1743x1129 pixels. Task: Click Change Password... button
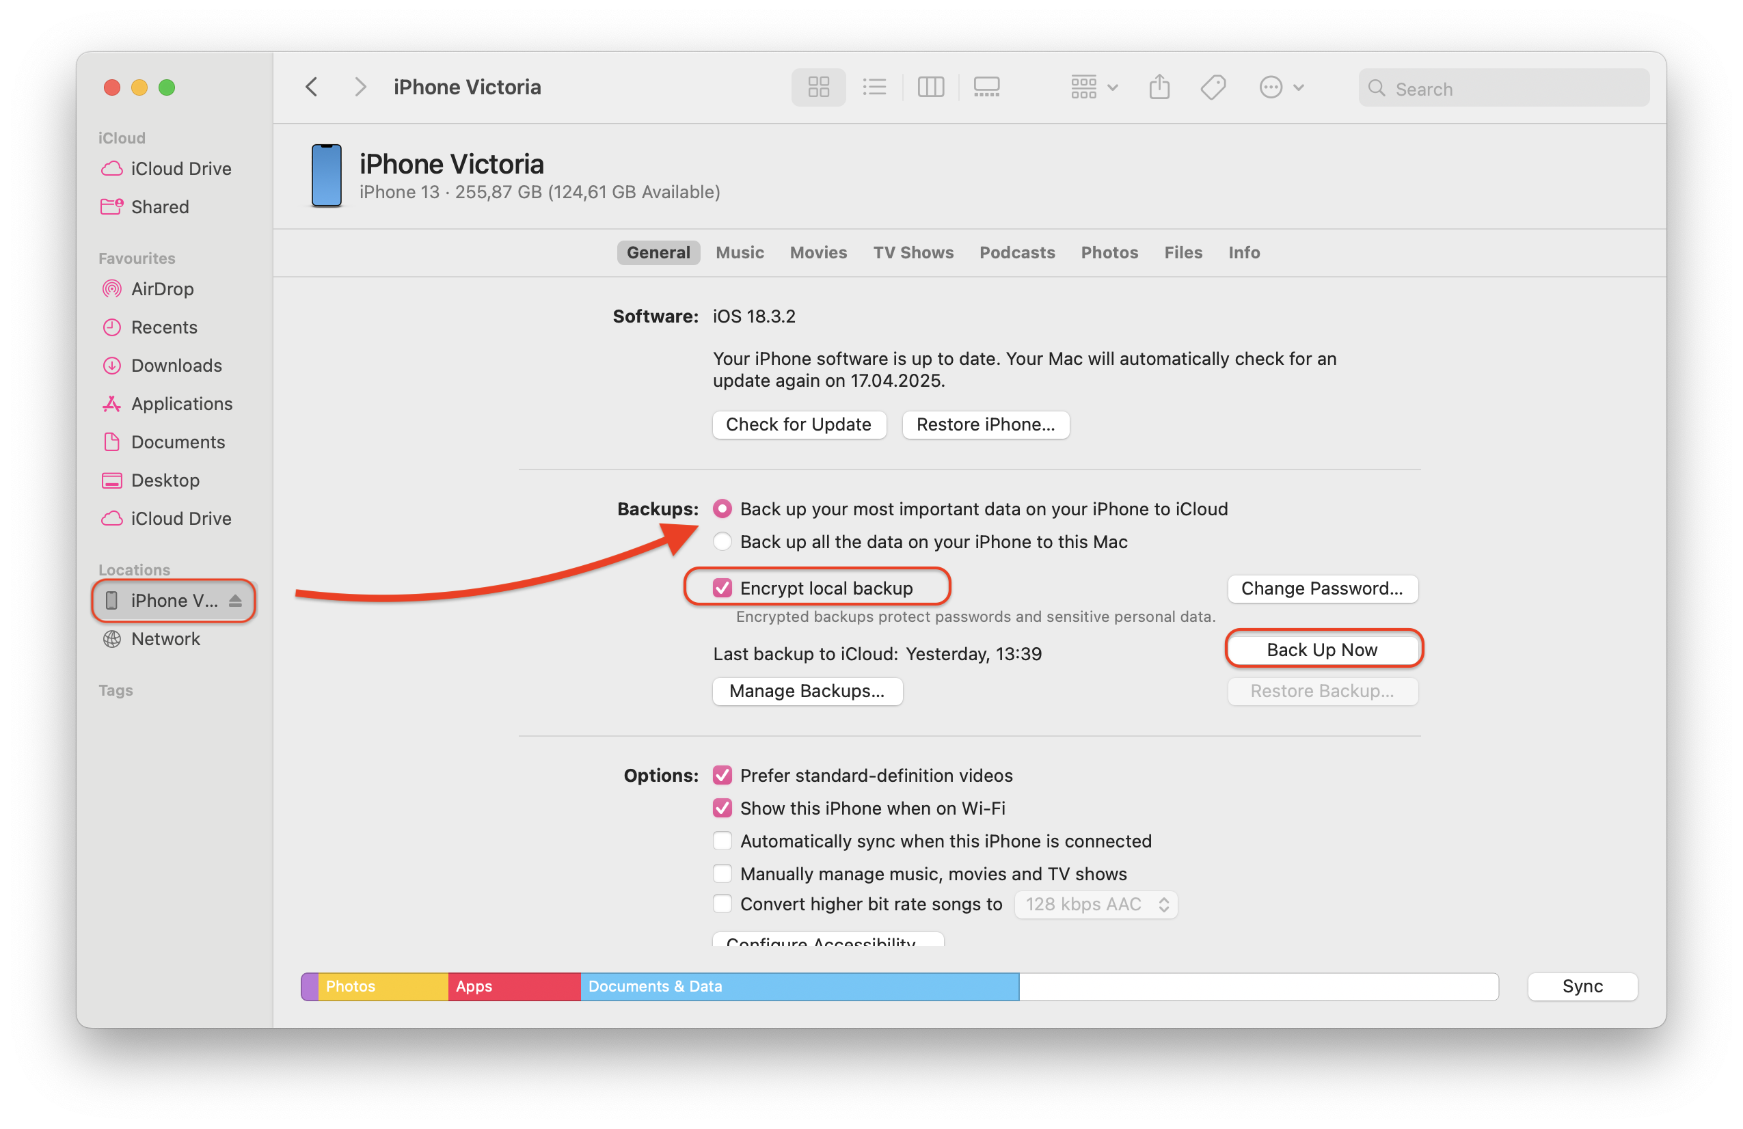1323,588
